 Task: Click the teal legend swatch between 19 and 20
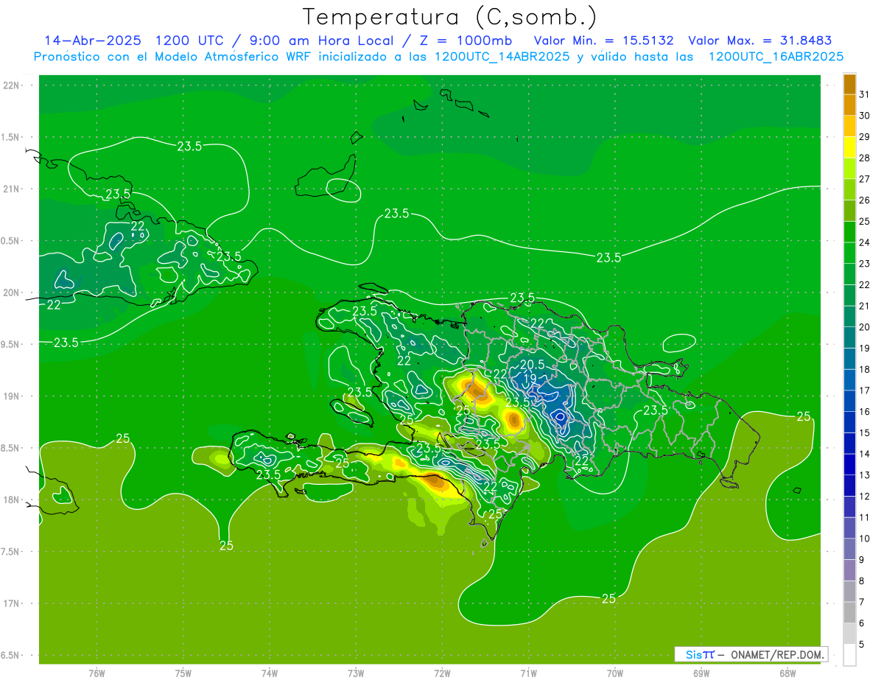(x=849, y=337)
